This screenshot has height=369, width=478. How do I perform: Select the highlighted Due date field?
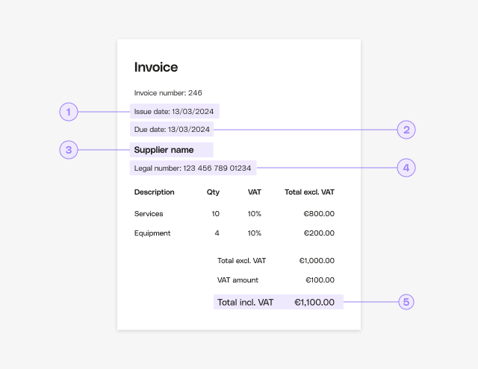(171, 130)
